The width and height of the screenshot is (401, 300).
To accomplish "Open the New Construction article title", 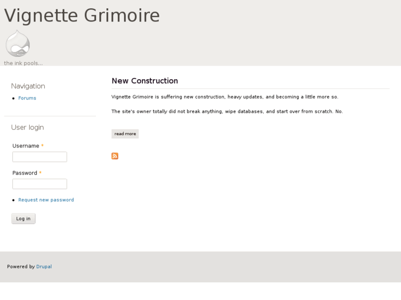I will (145, 81).
